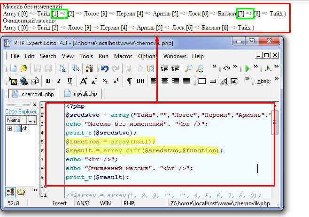Viewport: 309px width, 217px height.
Task: Close current document via toolbar icon
Action: point(62,68)
